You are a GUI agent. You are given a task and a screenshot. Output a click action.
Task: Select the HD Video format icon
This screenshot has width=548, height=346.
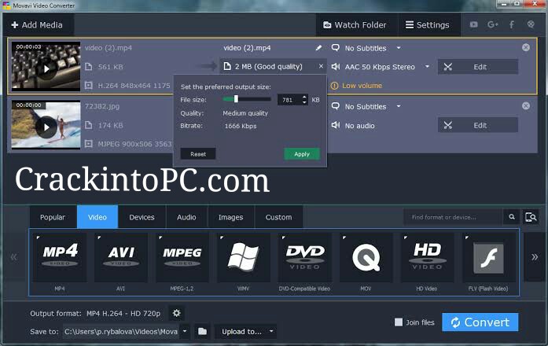tap(427, 258)
